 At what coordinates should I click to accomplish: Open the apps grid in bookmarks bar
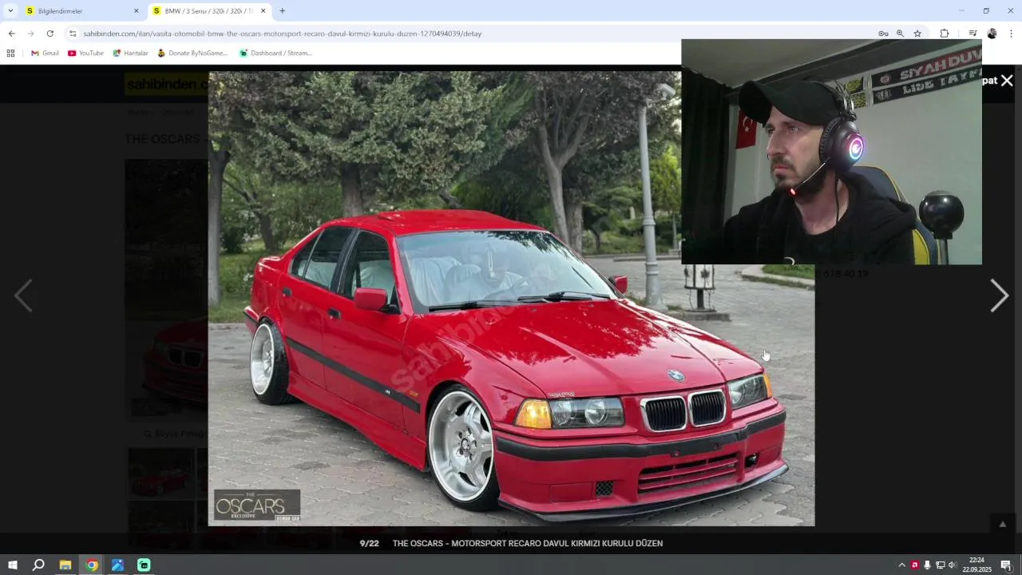pos(10,54)
